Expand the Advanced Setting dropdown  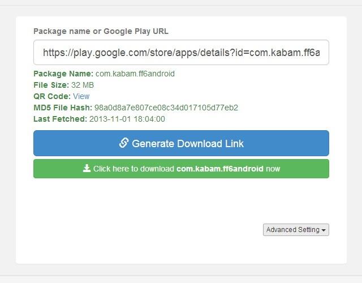pos(296,230)
